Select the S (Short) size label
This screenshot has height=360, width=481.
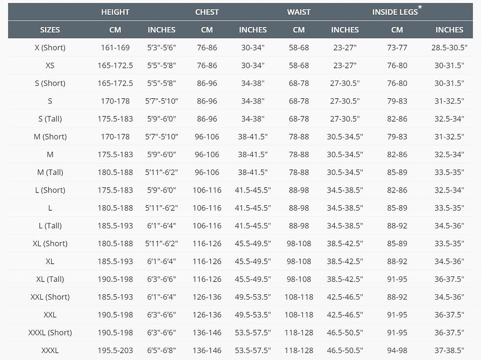(50, 83)
